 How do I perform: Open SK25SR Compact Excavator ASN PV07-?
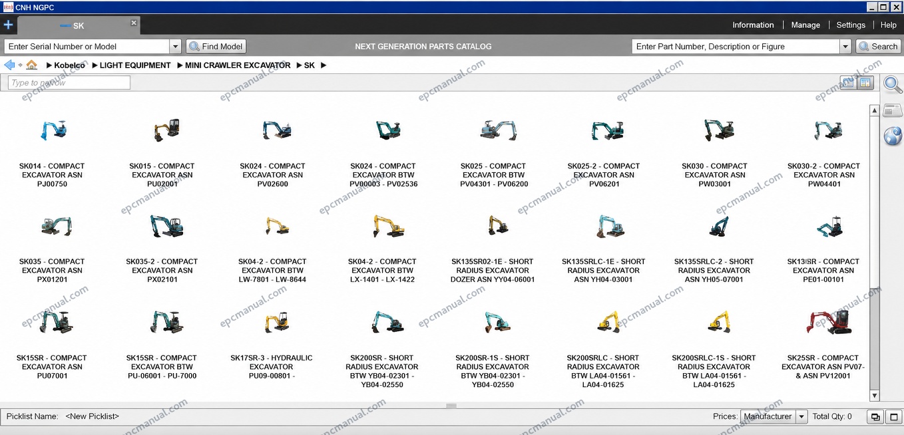pyautogui.click(x=823, y=345)
